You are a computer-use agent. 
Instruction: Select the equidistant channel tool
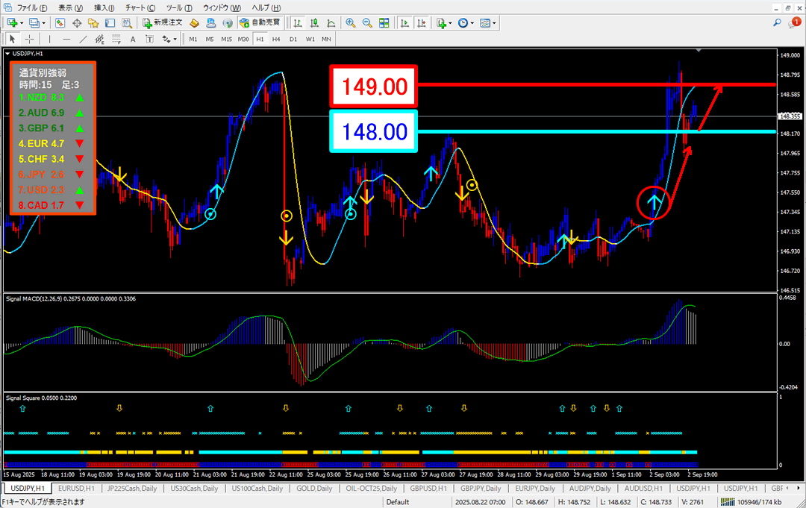click(x=99, y=39)
